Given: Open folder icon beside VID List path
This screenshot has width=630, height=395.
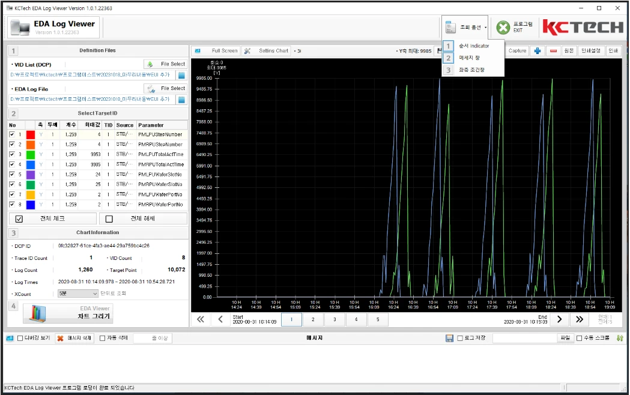Looking at the screenshot, I should 181,75.
